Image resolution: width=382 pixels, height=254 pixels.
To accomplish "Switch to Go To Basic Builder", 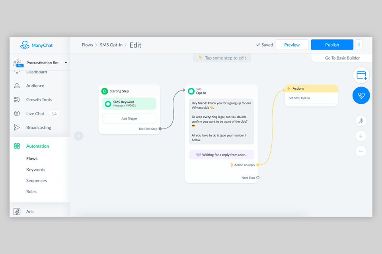I will [342, 58].
